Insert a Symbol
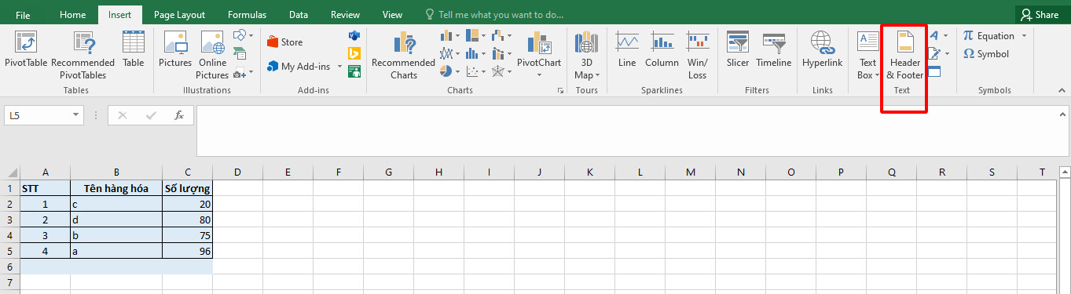The height and width of the screenshot is (294, 1071). [986, 54]
